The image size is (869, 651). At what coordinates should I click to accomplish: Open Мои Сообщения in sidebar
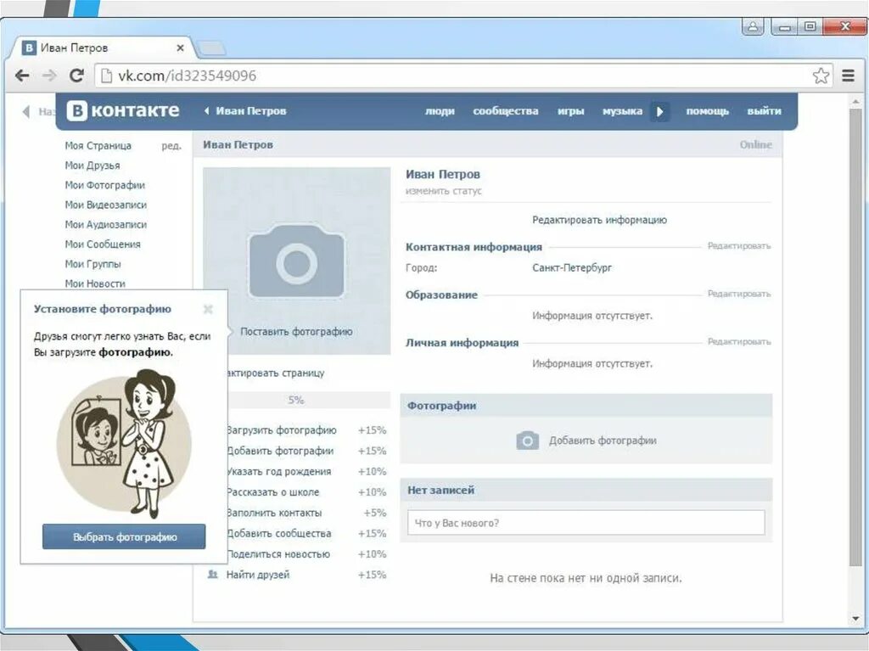click(x=103, y=244)
